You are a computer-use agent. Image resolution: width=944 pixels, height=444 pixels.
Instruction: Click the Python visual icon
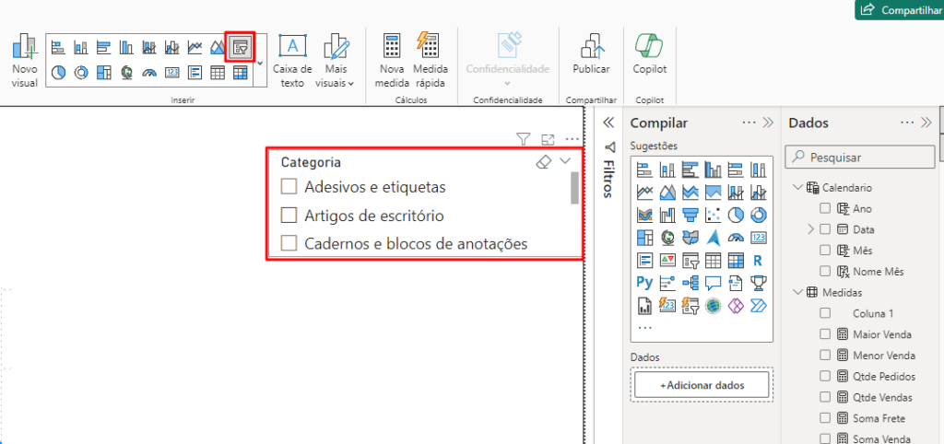pyautogui.click(x=644, y=282)
